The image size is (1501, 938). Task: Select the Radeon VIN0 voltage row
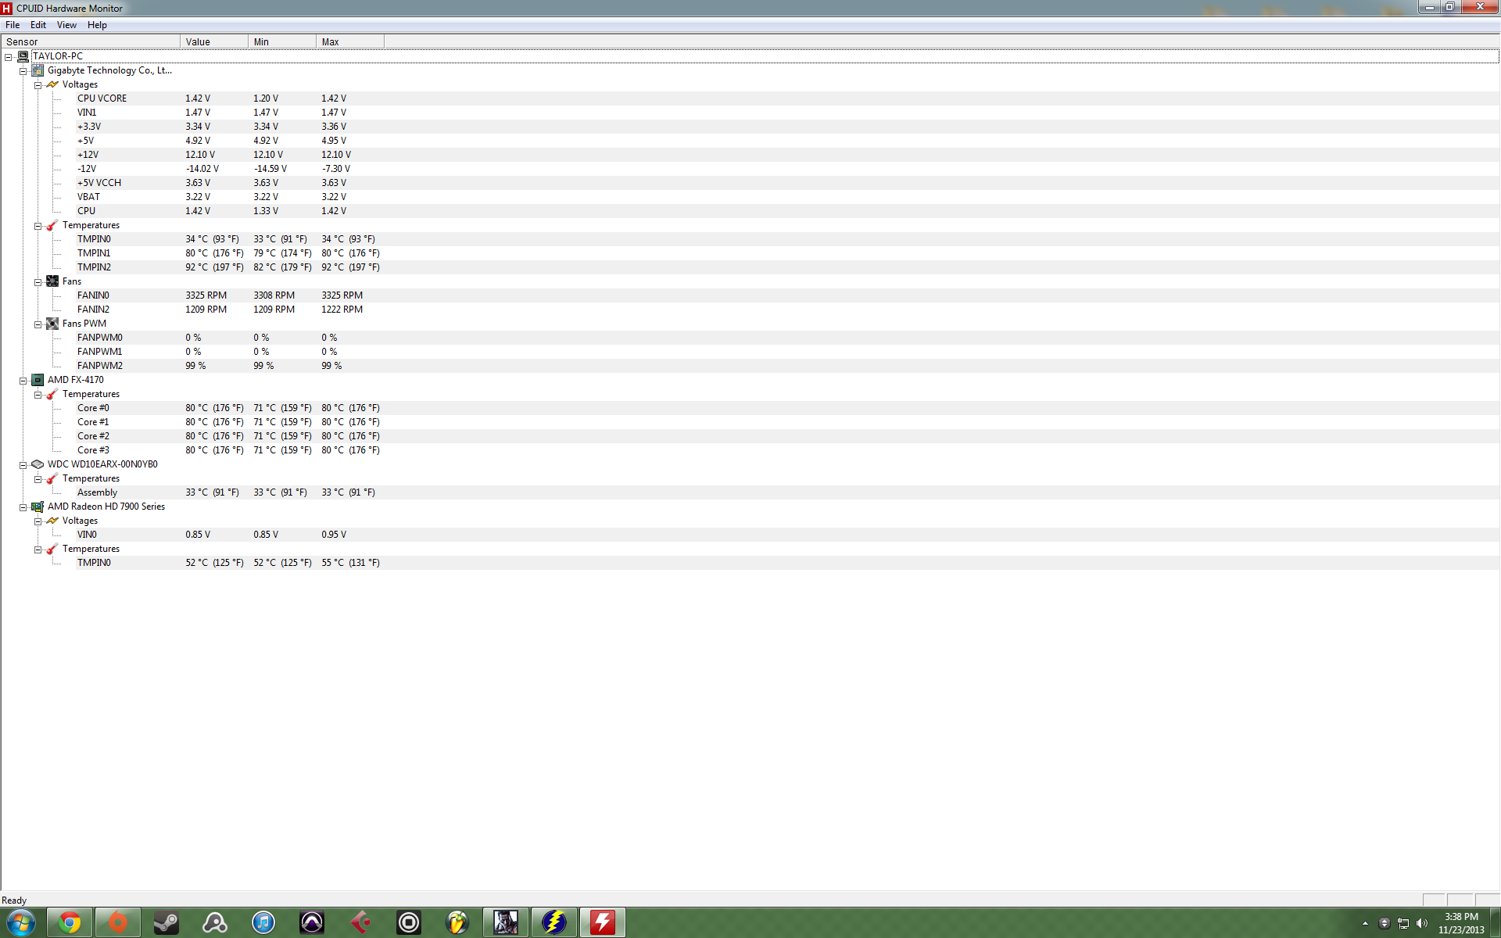787,535
